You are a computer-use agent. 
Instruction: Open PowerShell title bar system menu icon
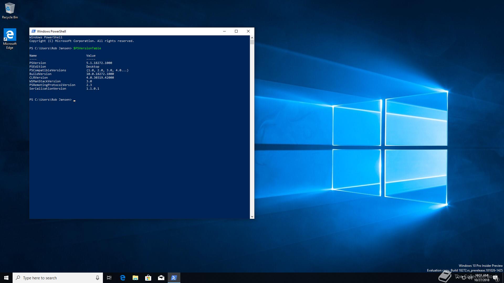[33, 31]
